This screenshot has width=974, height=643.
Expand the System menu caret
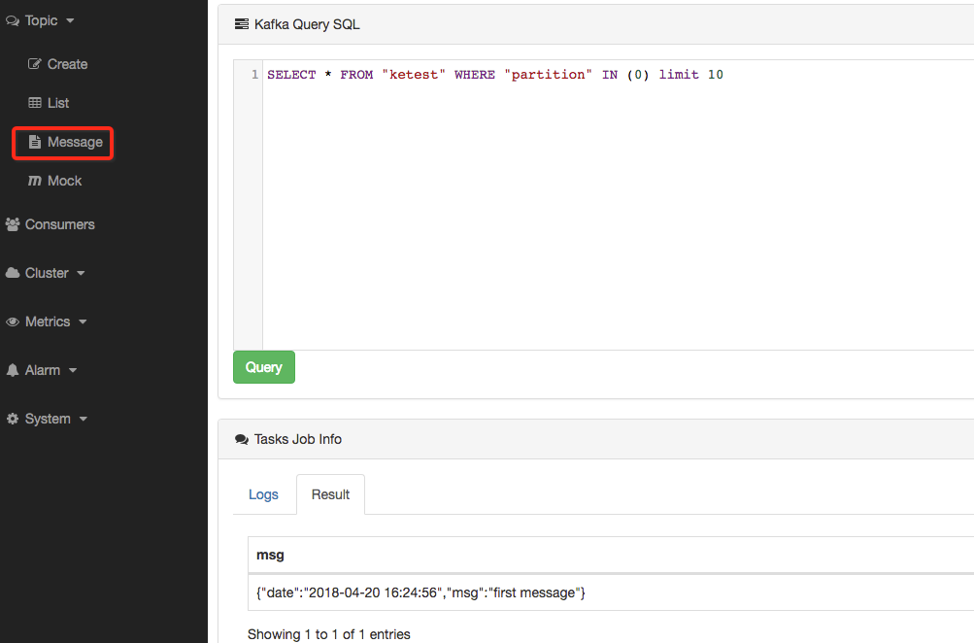pyautogui.click(x=84, y=419)
